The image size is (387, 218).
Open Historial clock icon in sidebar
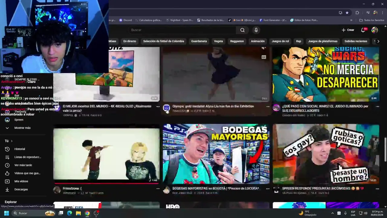tap(7, 149)
